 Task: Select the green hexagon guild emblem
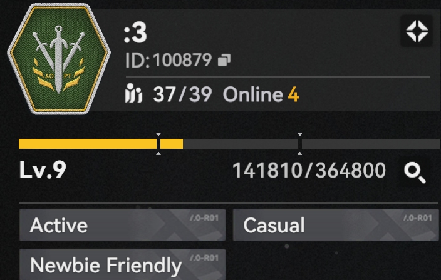coord(58,59)
